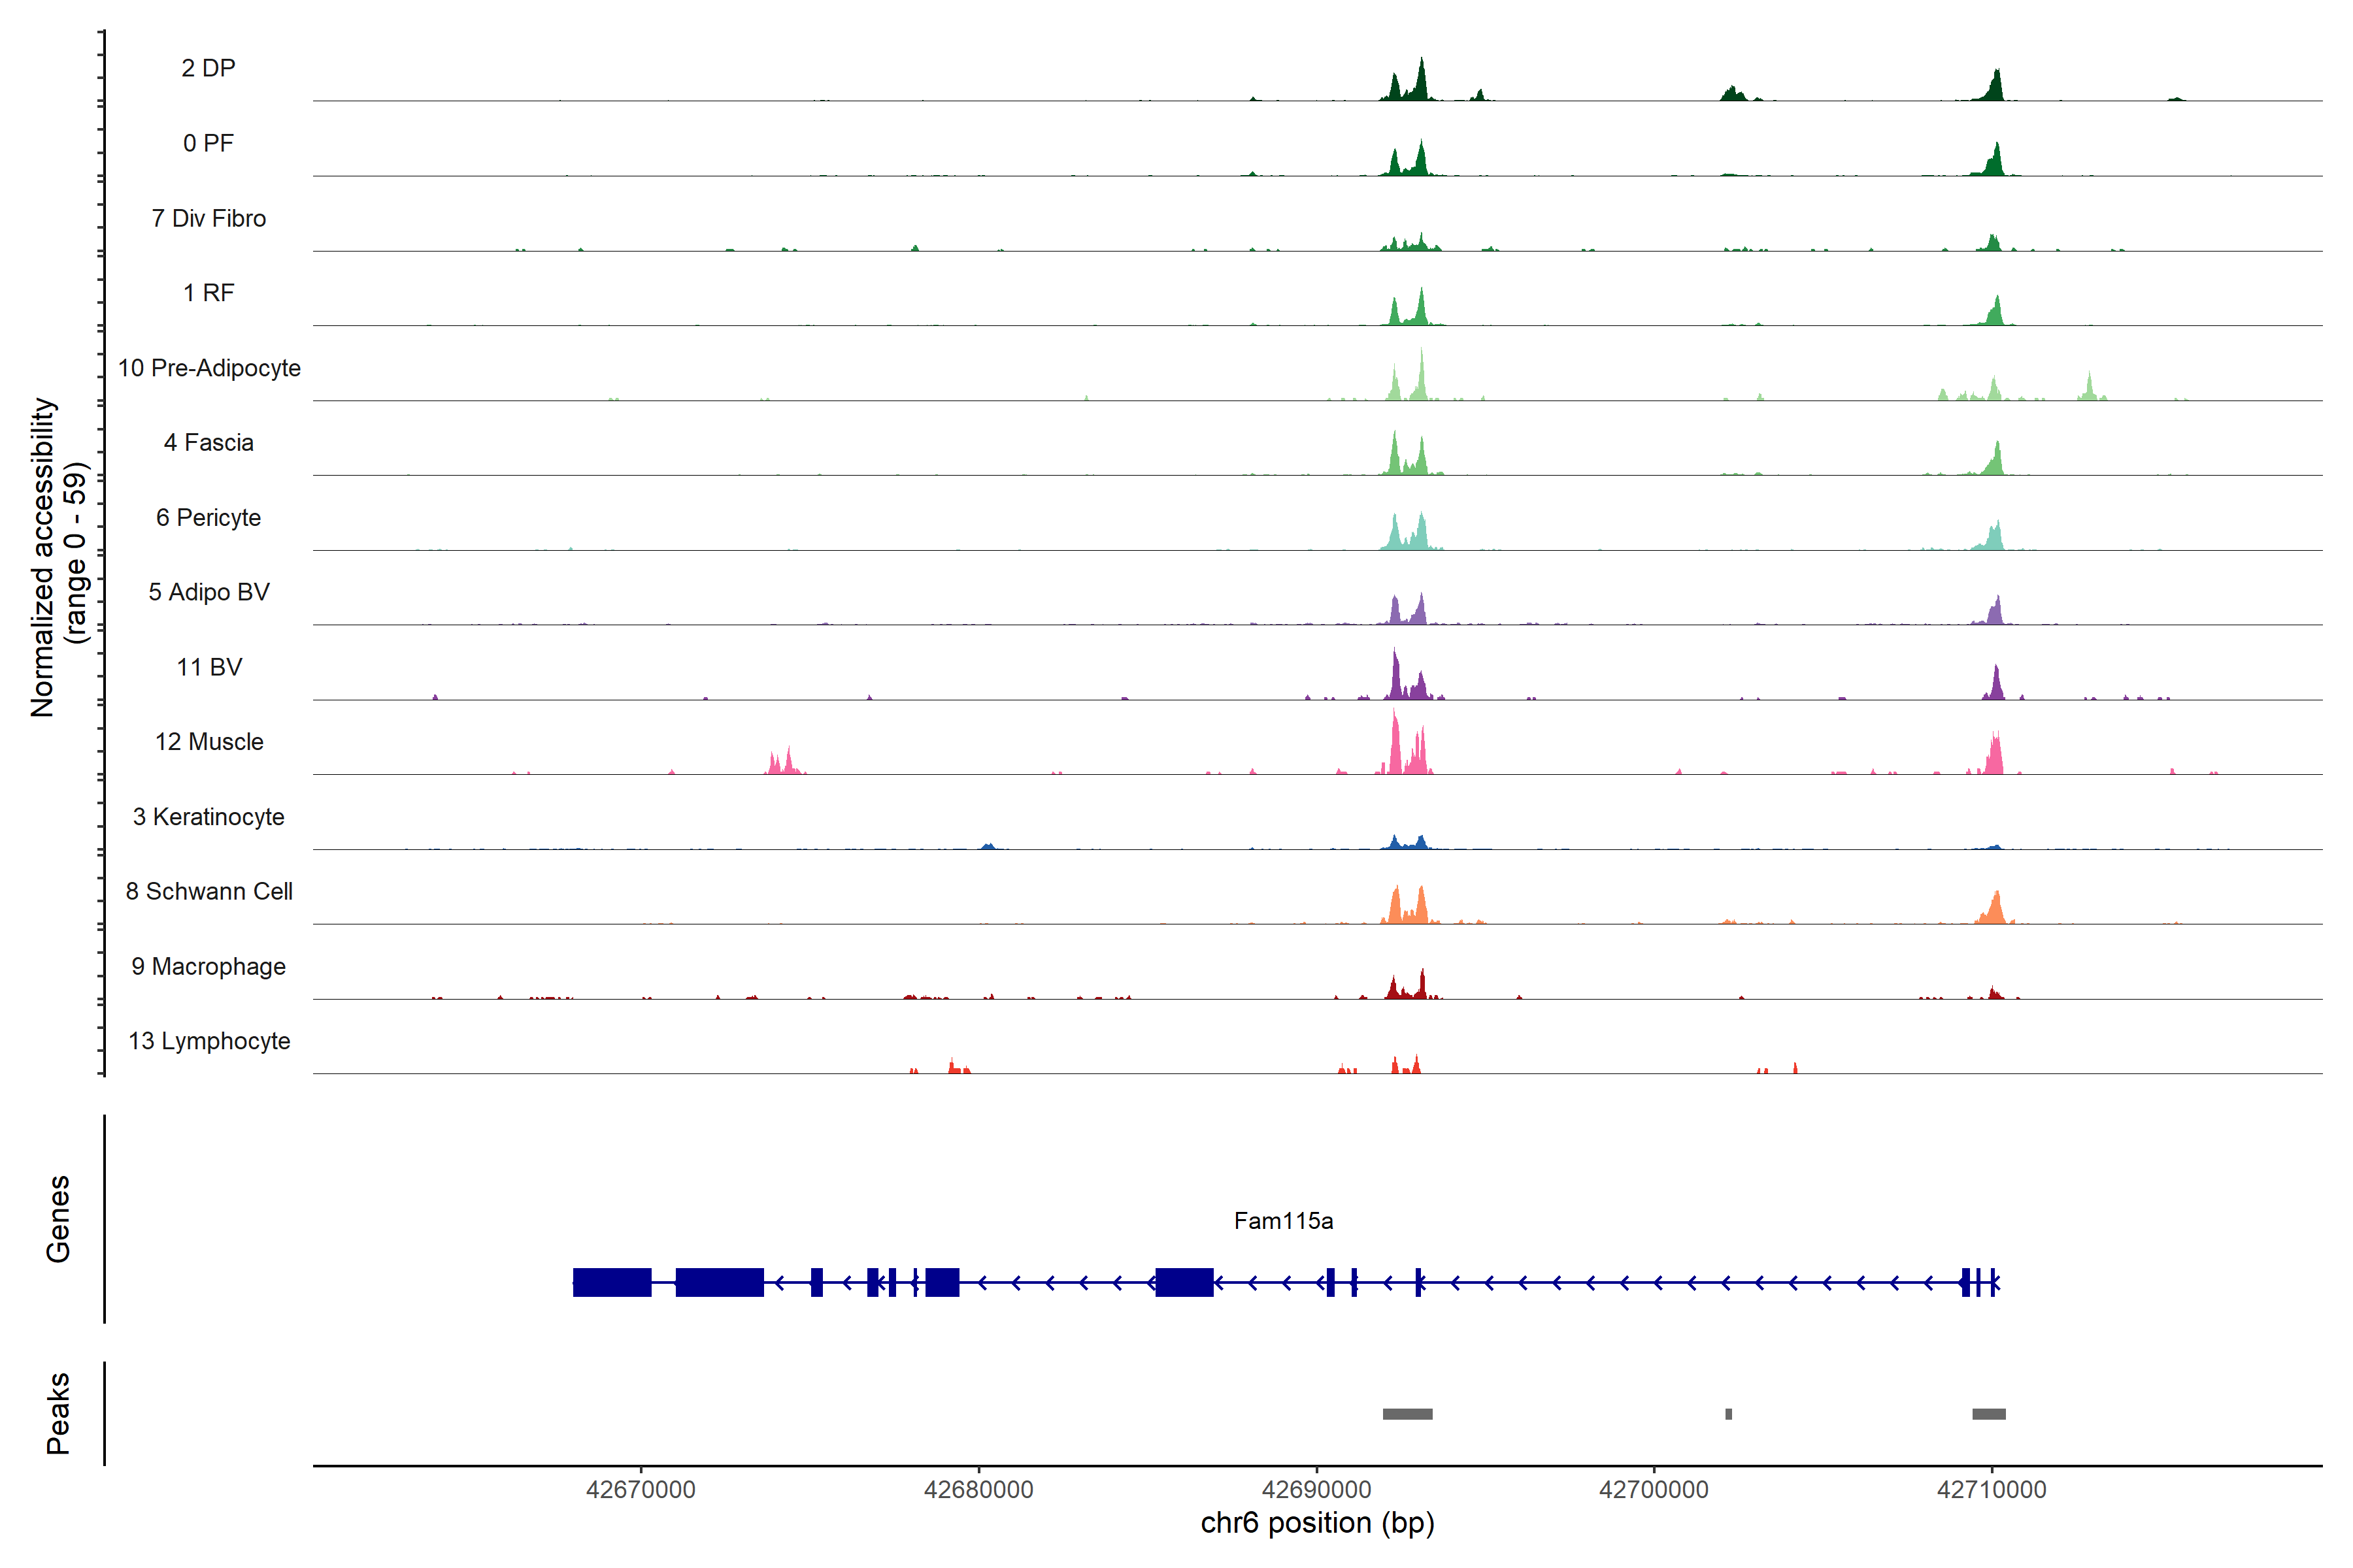
Task: Click the 8 Schwann Cell label
Action: click(x=209, y=891)
